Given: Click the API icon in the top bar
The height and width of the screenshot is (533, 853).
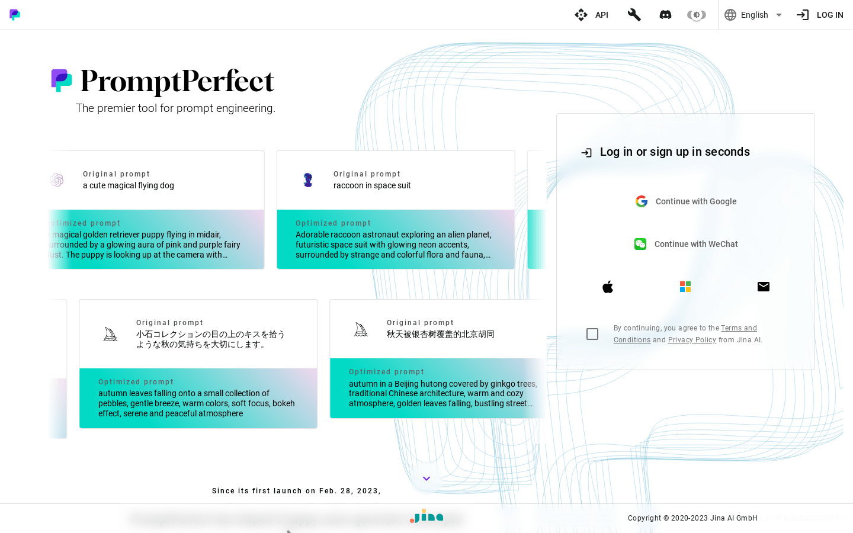Looking at the screenshot, I should [581, 15].
